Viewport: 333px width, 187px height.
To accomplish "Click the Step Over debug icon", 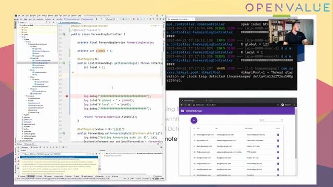I will (44, 148).
